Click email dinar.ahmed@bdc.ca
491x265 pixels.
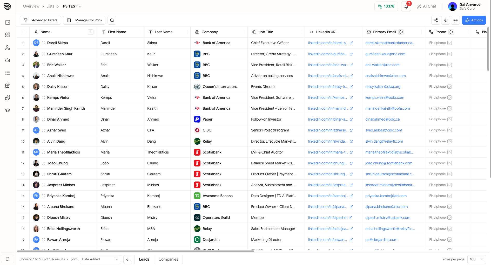tap(382, 119)
